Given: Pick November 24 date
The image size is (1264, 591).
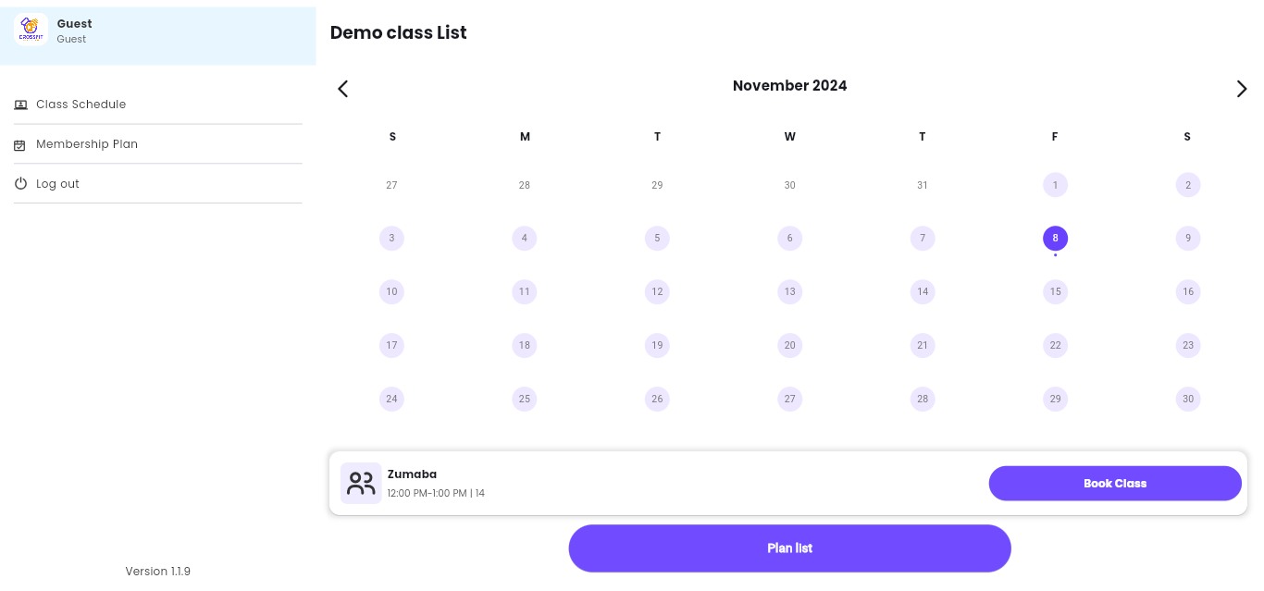Looking at the screenshot, I should click(x=392, y=399).
